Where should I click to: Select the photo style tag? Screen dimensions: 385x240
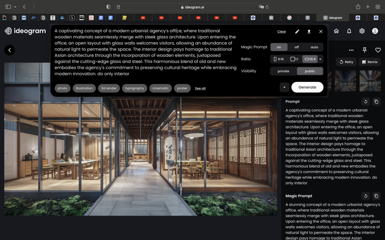(62, 88)
